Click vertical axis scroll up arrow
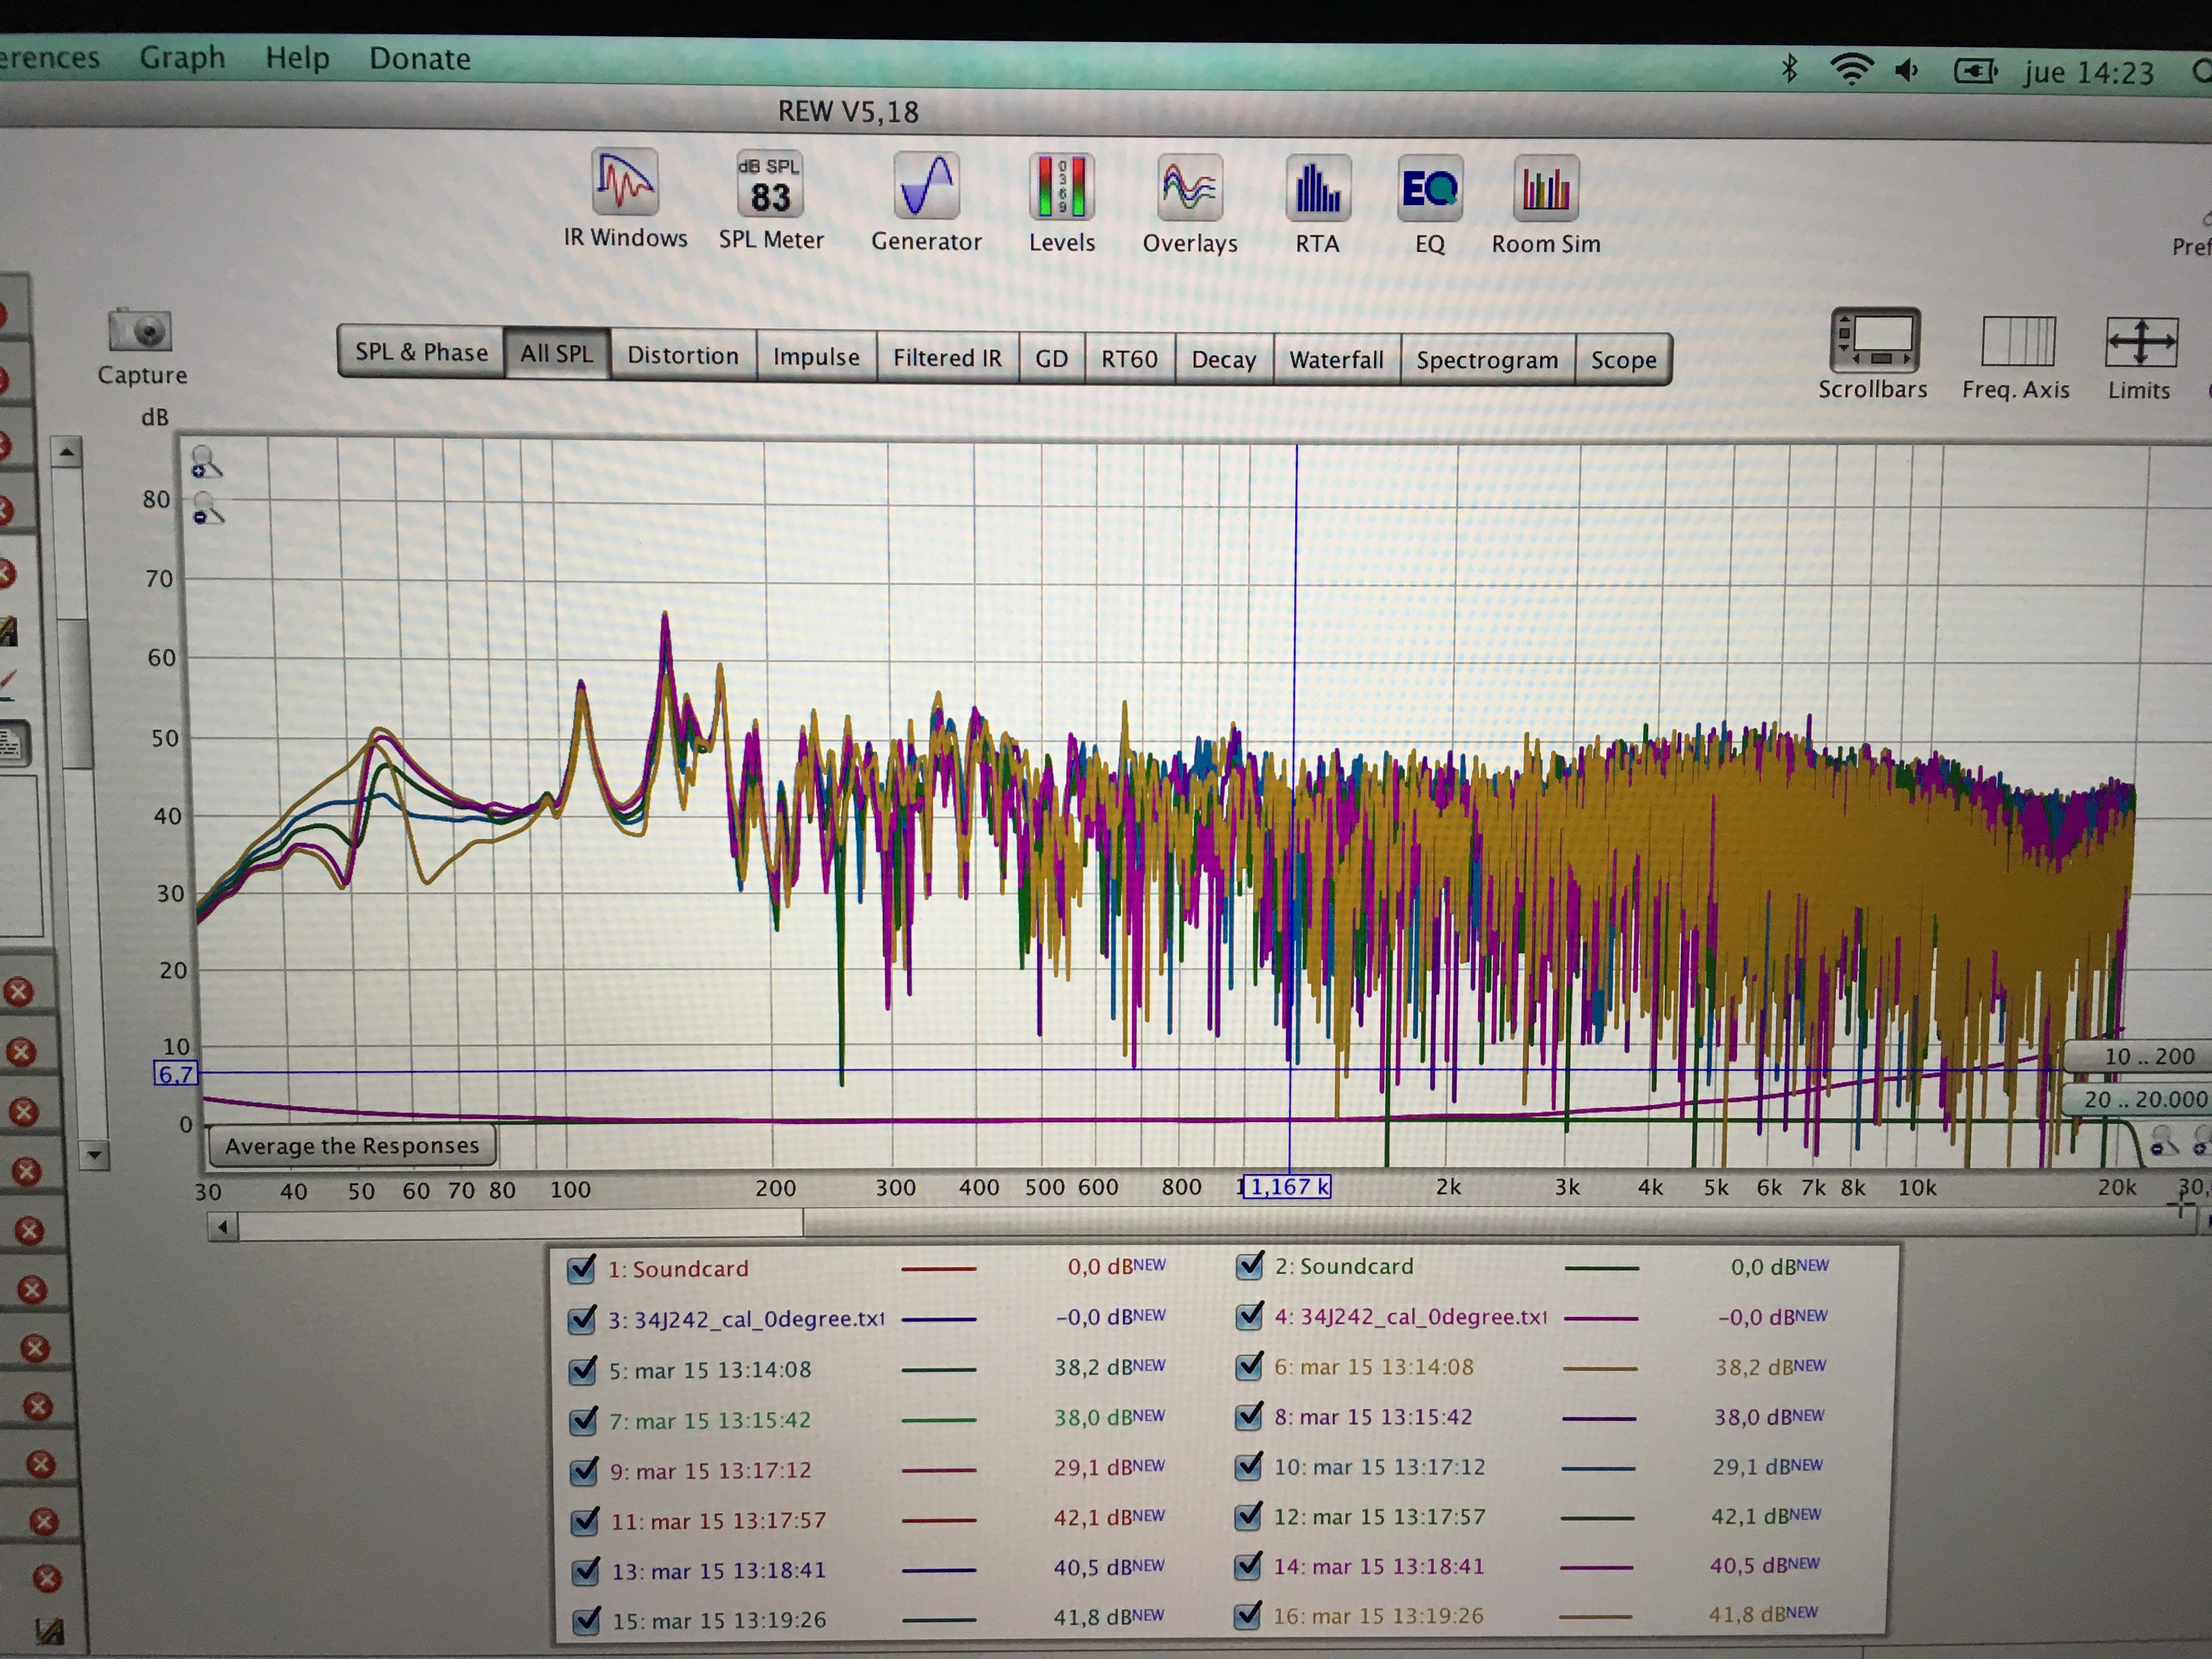This screenshot has height=1659, width=2212. (x=66, y=453)
